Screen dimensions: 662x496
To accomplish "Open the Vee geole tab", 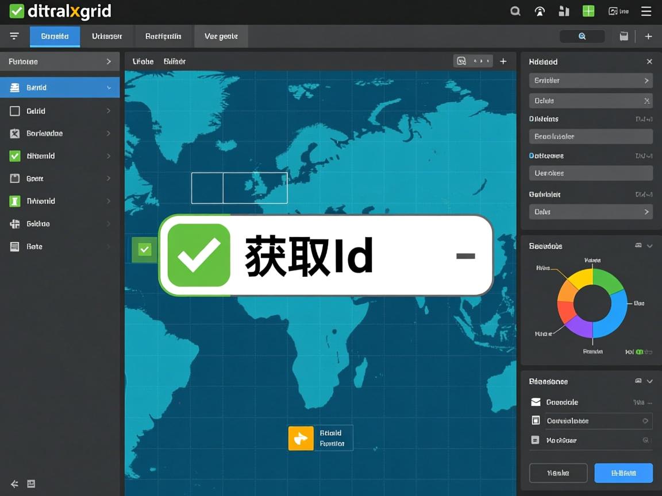I will pyautogui.click(x=221, y=36).
